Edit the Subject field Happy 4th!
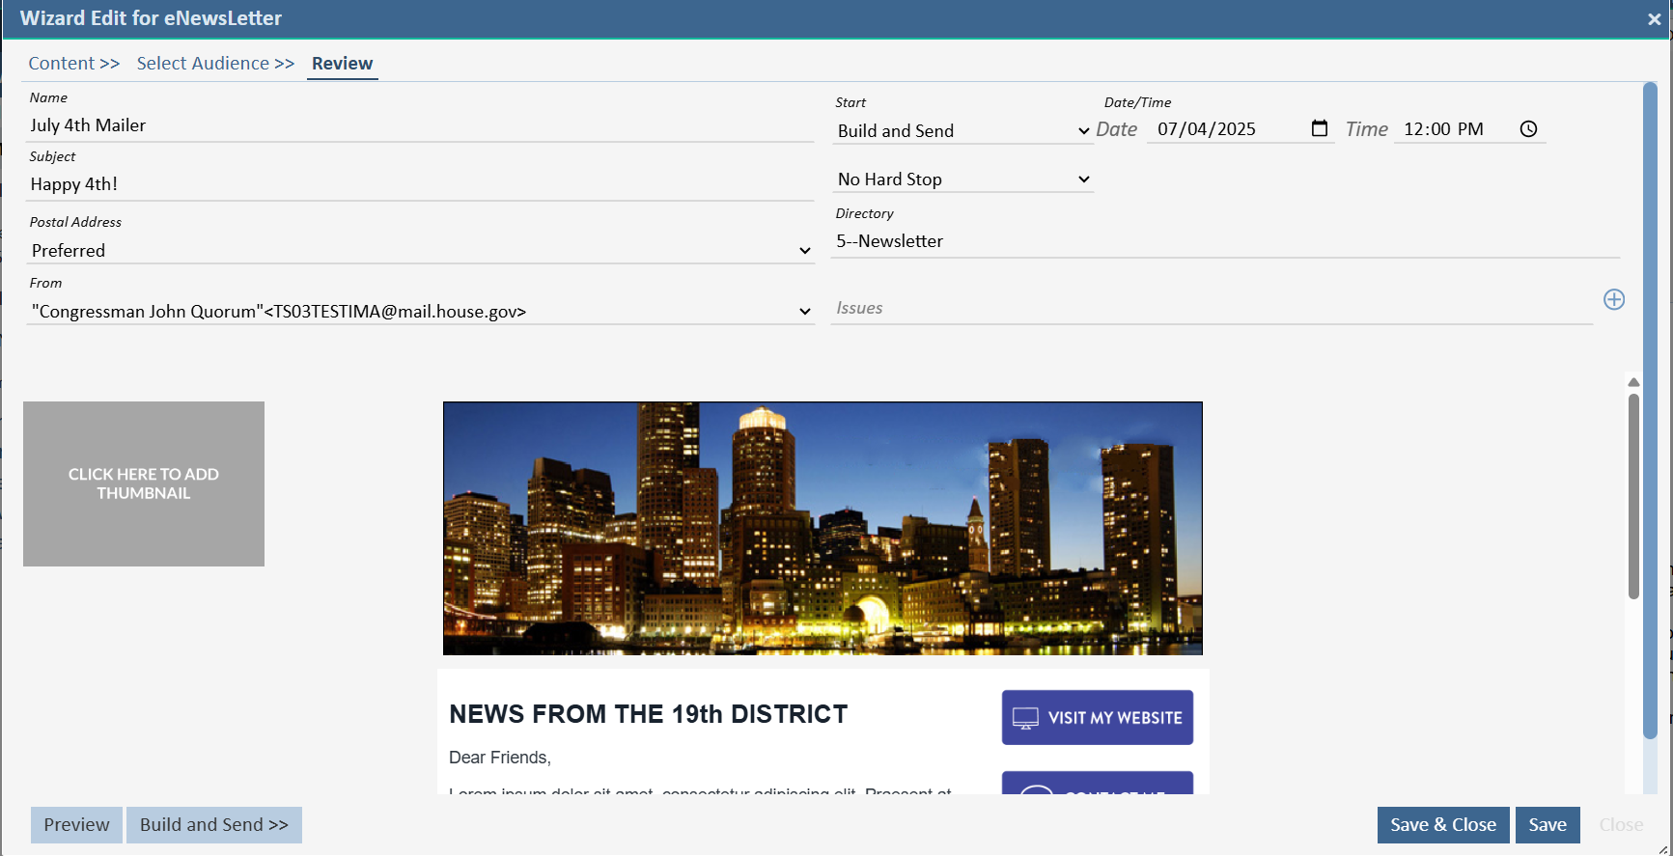The width and height of the screenshot is (1673, 856). pyautogui.click(x=420, y=184)
